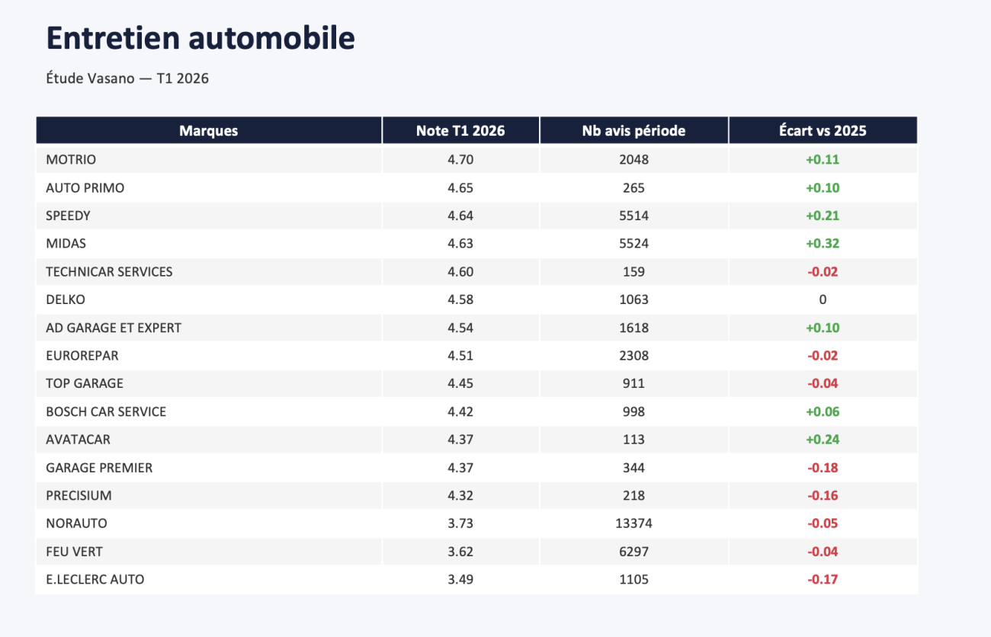The image size is (991, 637).
Task: Select the Nb avis période header
Action: (633, 130)
